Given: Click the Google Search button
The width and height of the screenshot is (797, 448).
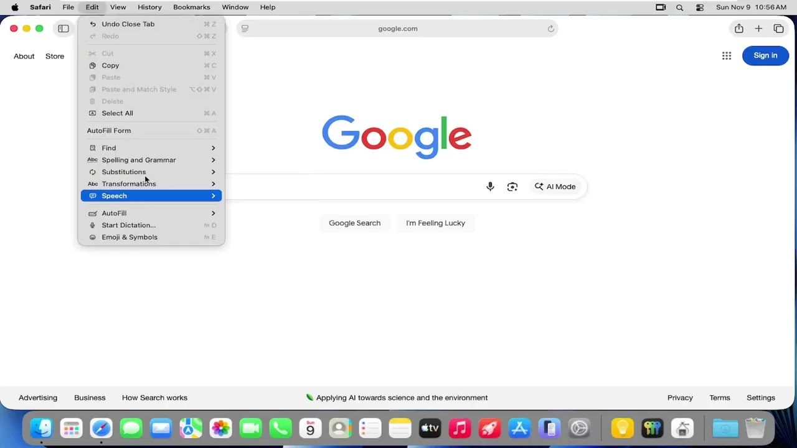Looking at the screenshot, I should pos(355,223).
